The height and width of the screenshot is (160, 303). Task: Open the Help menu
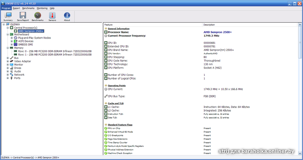pyautogui.click(x=52, y=8)
